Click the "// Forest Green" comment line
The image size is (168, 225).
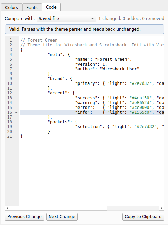[39, 40]
